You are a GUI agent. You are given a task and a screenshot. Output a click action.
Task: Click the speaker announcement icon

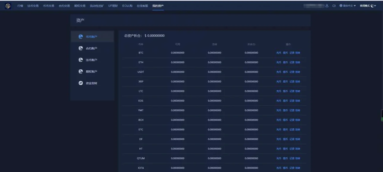[334, 6]
